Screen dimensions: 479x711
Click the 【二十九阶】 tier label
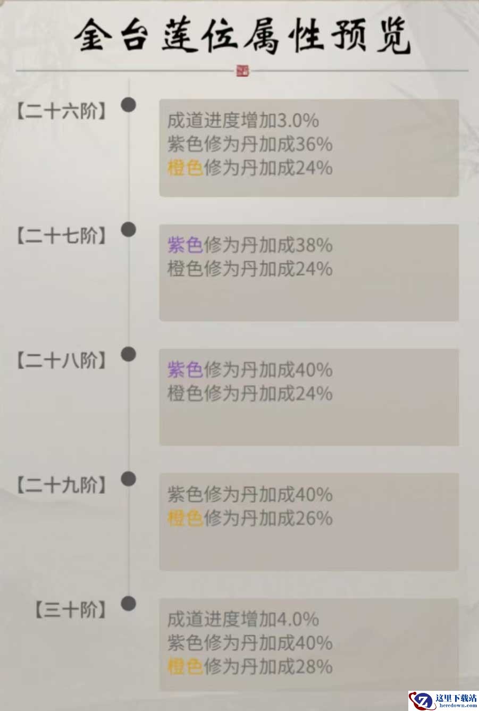60,486
